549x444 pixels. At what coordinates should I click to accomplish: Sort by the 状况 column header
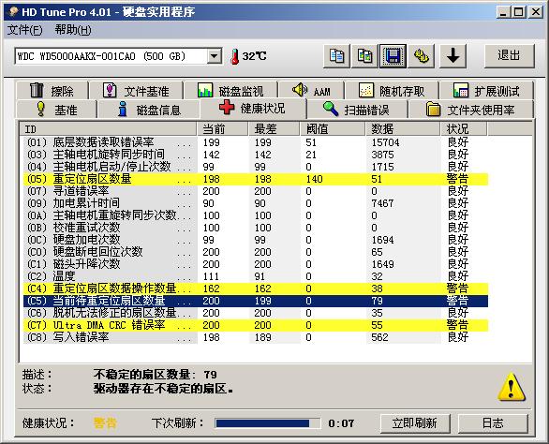pos(464,129)
